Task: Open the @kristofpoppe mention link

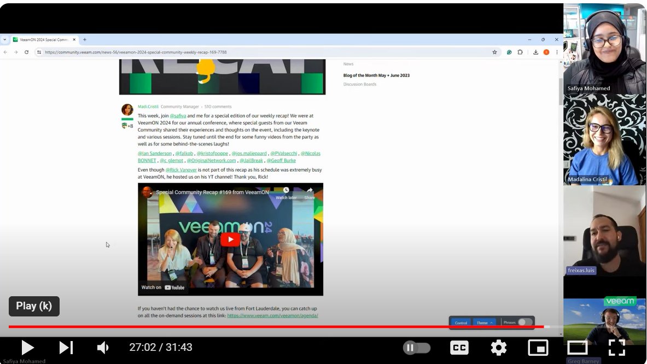Action: click(212, 154)
